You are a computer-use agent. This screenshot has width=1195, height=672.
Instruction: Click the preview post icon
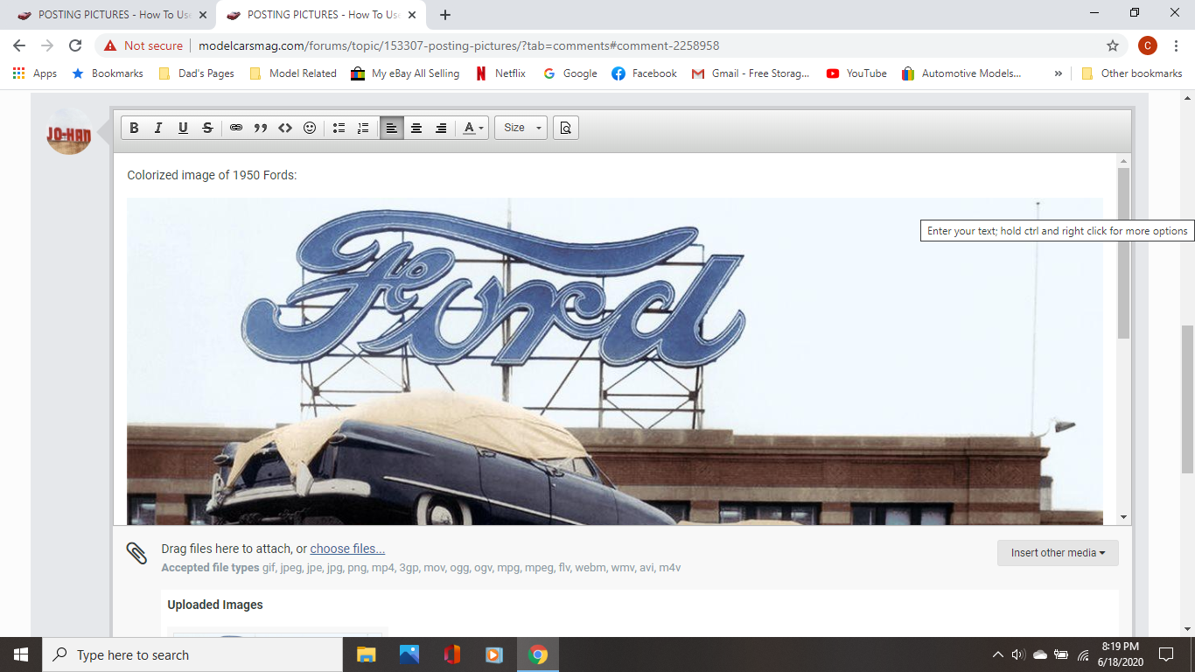pos(566,128)
